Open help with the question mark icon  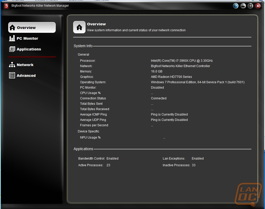[235, 6]
